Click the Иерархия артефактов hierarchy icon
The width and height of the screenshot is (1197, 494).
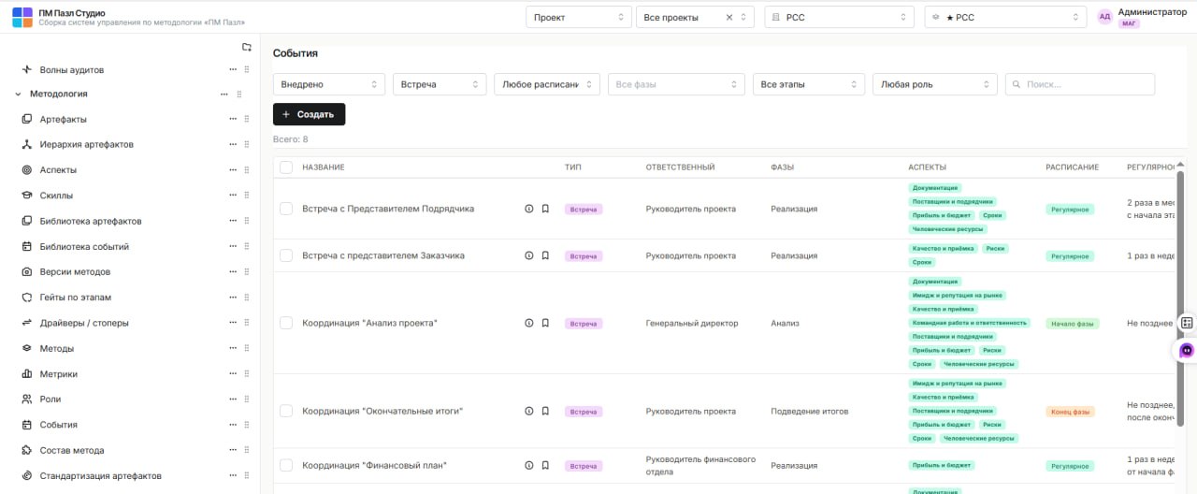[27, 144]
